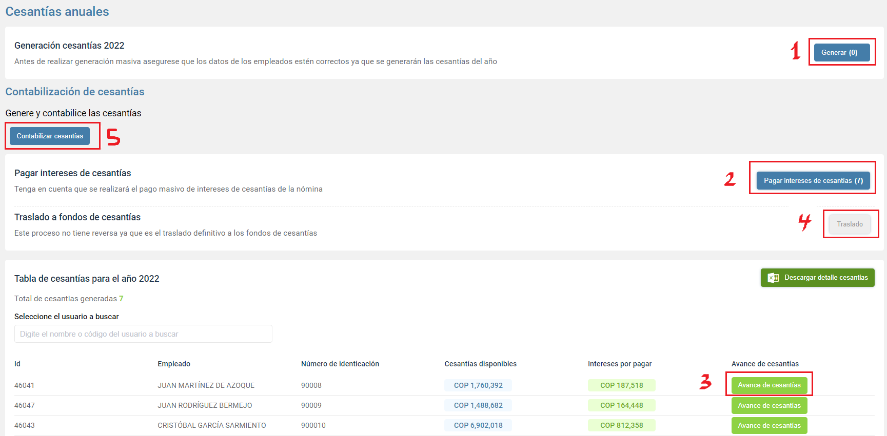This screenshot has height=436, width=887.
Task: Open Avance de cesantías for Juan Rodríguez Bermejo
Action: (x=769, y=405)
